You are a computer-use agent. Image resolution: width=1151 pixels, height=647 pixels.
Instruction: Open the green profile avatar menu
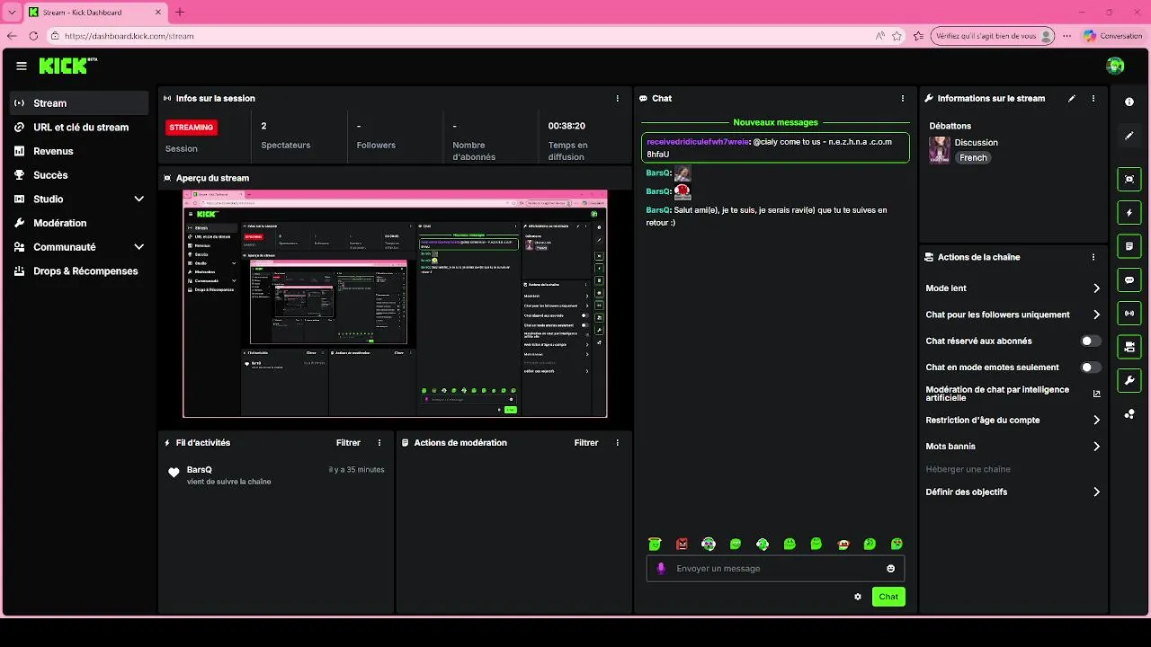point(1115,66)
